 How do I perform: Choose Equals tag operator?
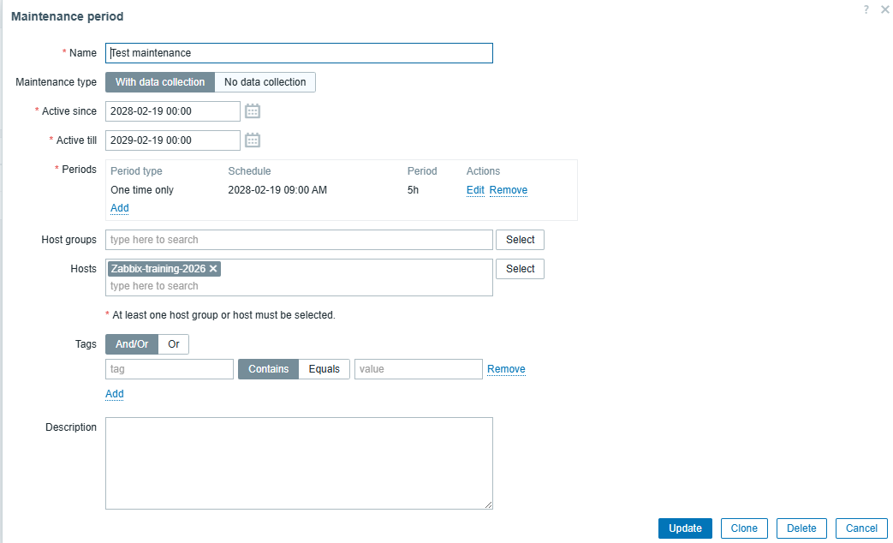click(324, 369)
